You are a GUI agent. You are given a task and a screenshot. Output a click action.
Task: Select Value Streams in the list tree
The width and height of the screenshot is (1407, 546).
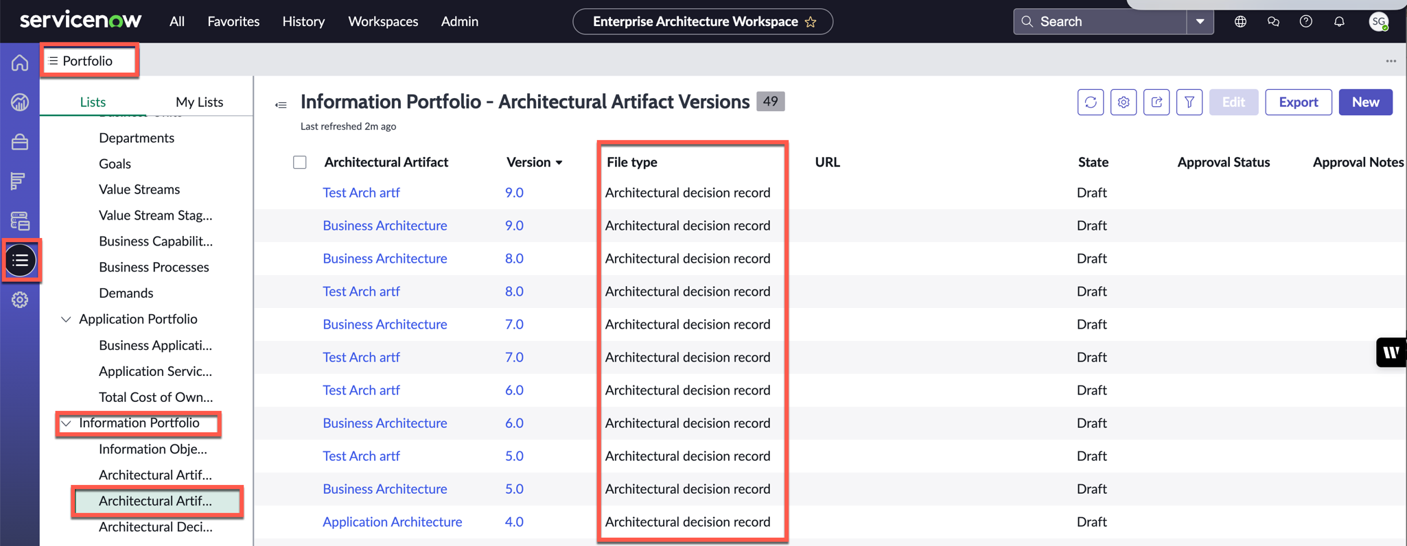pyautogui.click(x=139, y=189)
